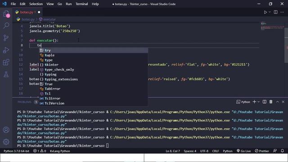Click the terminal prompt input line
The image size is (288, 162).
[63, 146]
